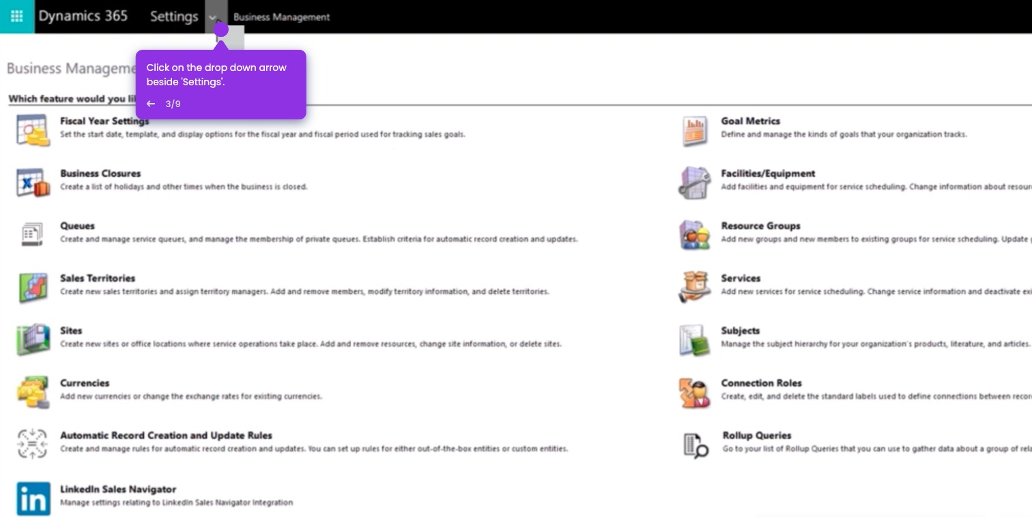Open the Sales Territories link
This screenshot has width=1032, height=517.
coord(98,278)
